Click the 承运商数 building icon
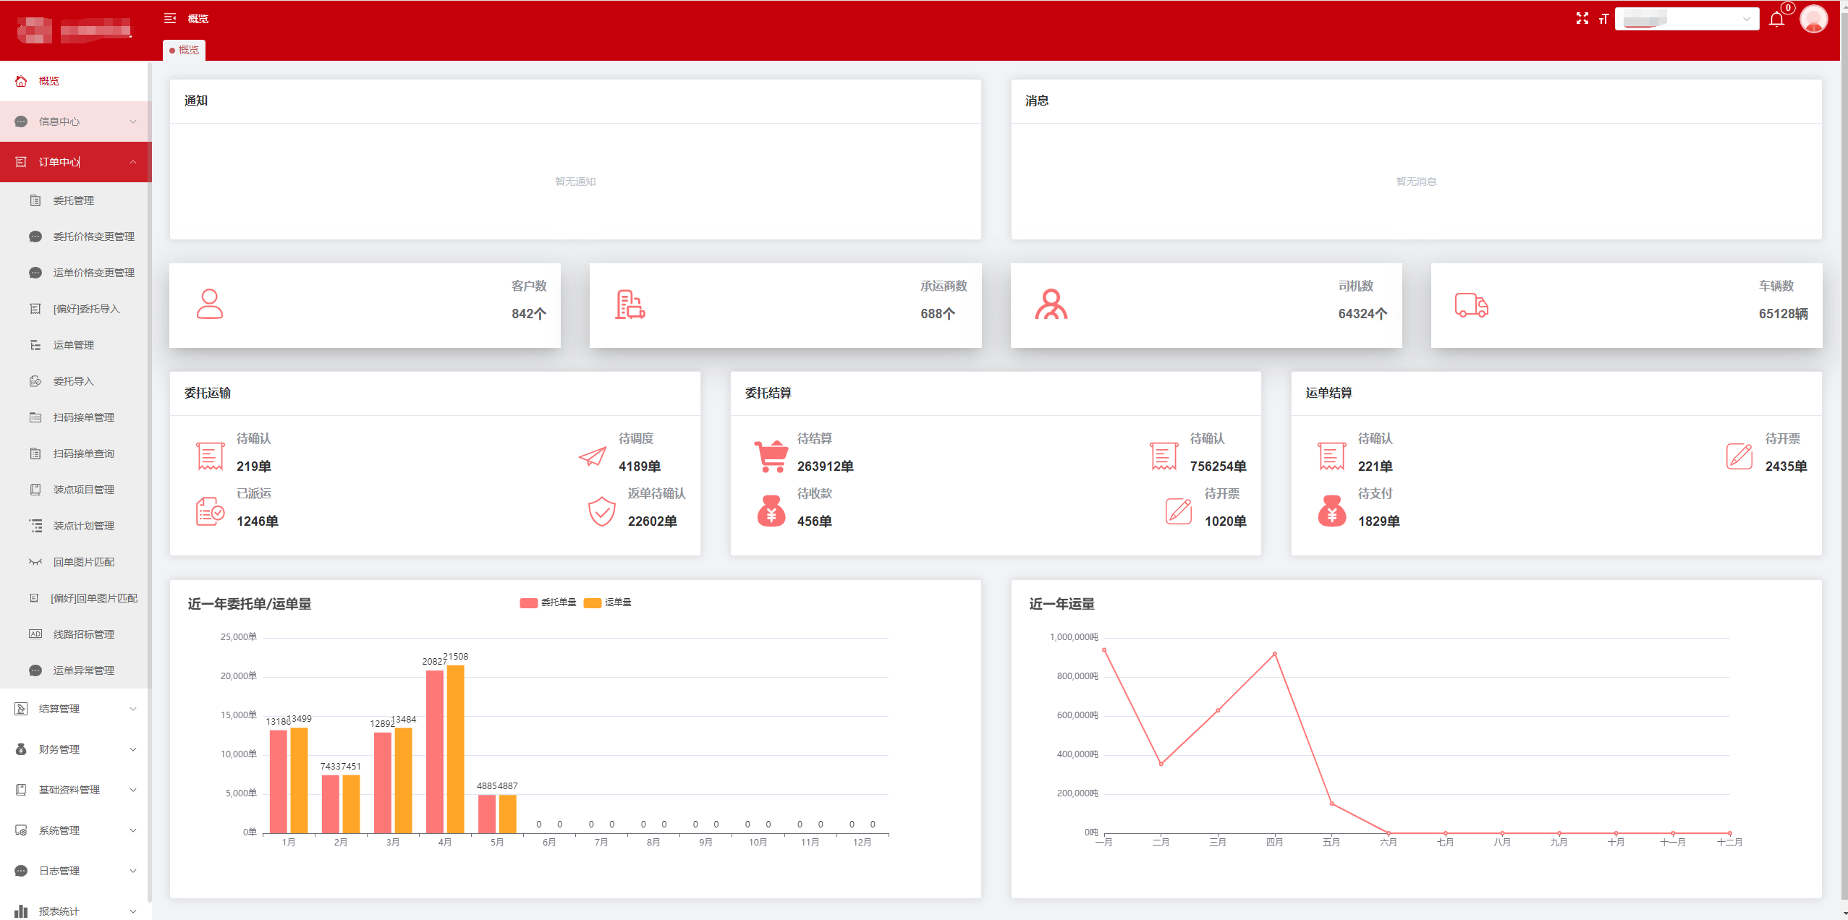Viewport: 1848px width, 920px height. 630,304
